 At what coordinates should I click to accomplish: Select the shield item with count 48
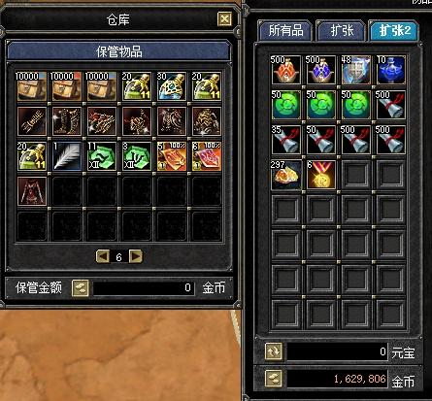point(356,70)
